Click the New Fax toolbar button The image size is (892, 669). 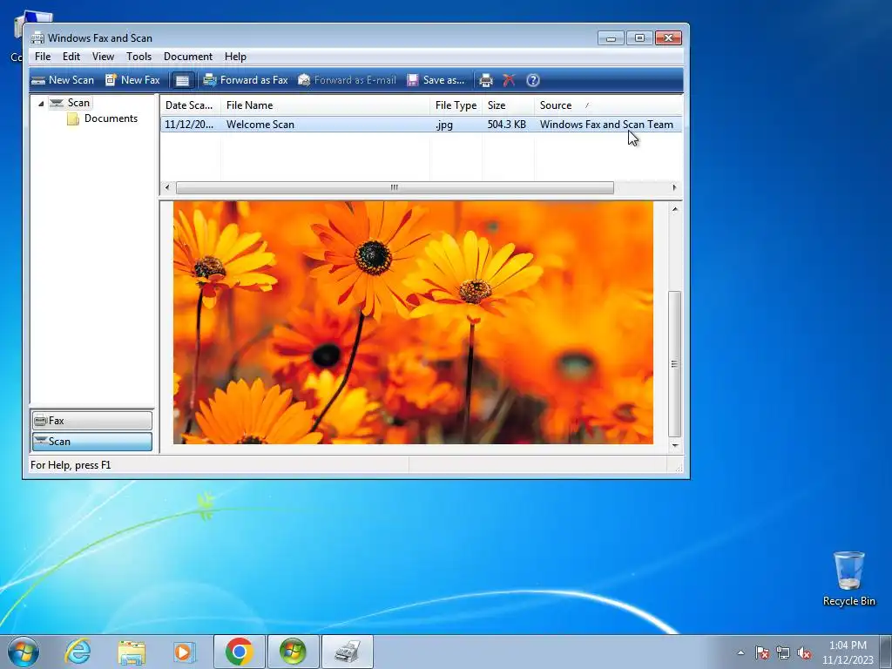[x=132, y=80]
